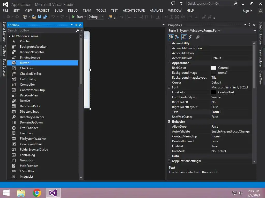Expand the Font property
Screen dimensions: 265x198
169,87
